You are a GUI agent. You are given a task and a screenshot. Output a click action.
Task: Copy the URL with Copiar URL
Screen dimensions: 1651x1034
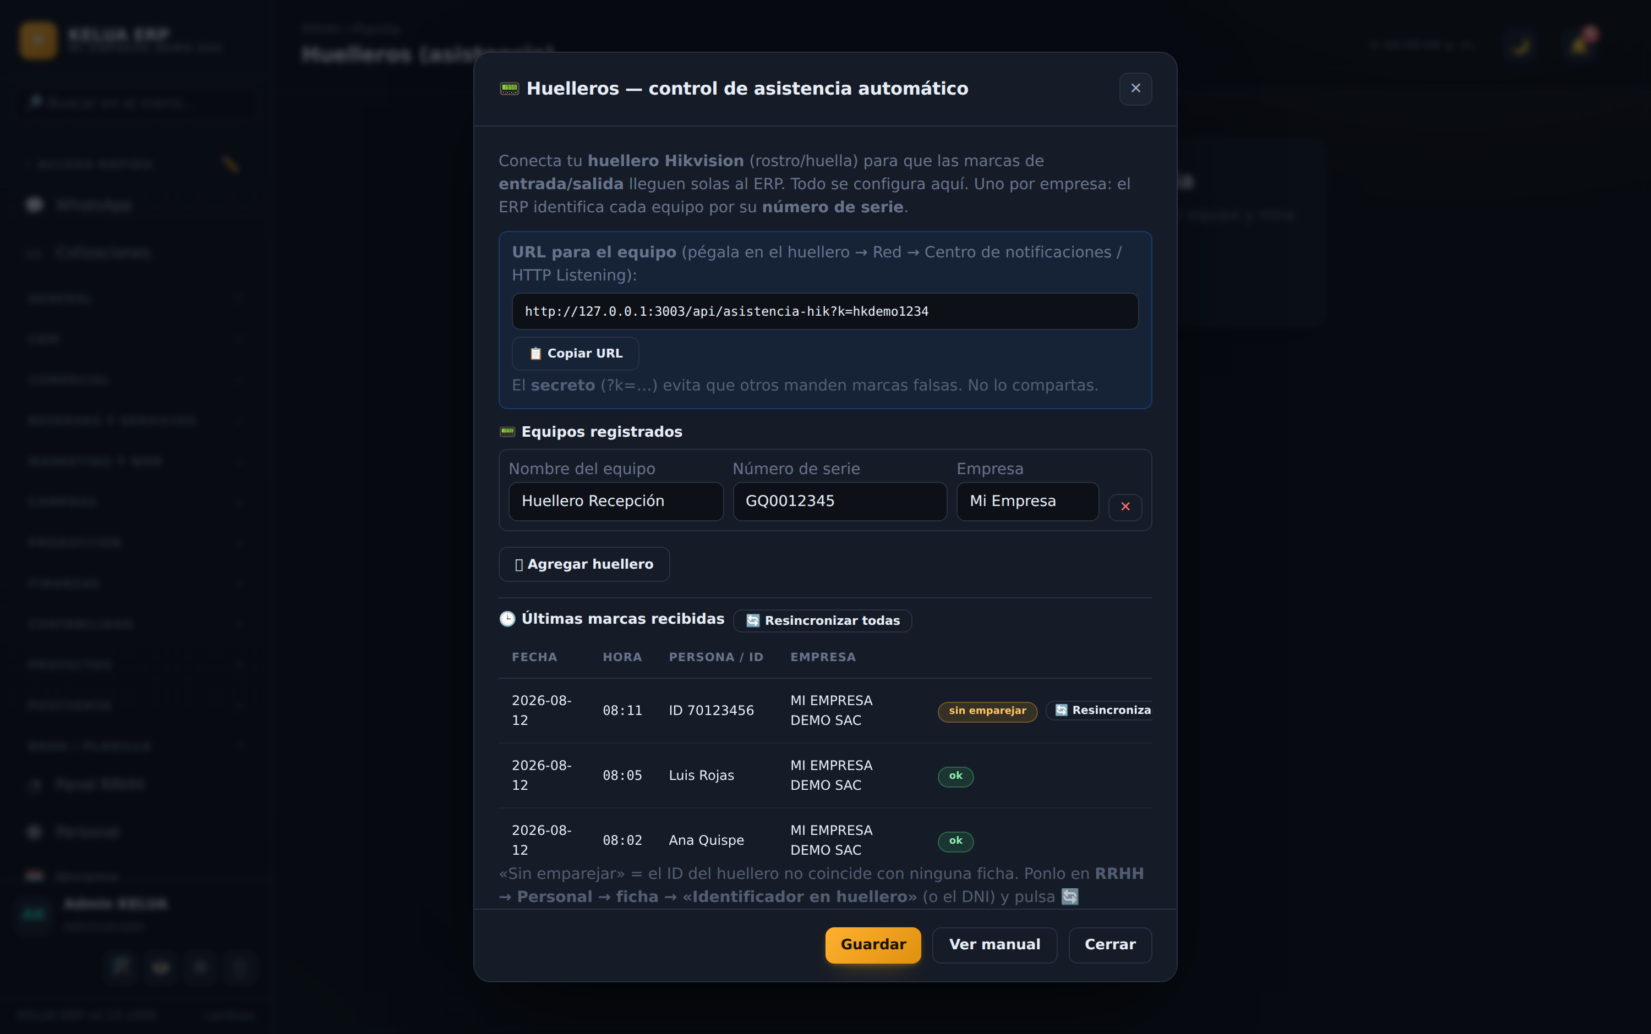coord(575,354)
